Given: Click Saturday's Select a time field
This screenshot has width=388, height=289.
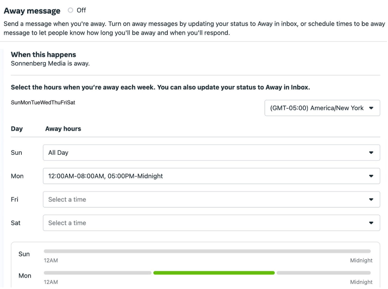Looking at the screenshot, I should pyautogui.click(x=202, y=223).
